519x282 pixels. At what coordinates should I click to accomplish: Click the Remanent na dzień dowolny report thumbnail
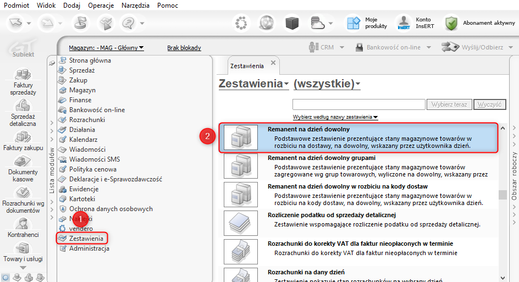(x=241, y=137)
